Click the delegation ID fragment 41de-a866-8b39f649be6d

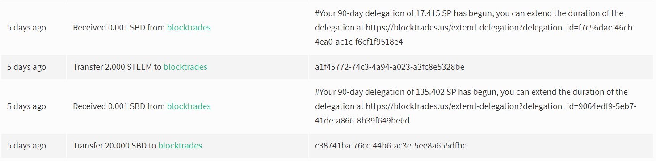pos(362,121)
